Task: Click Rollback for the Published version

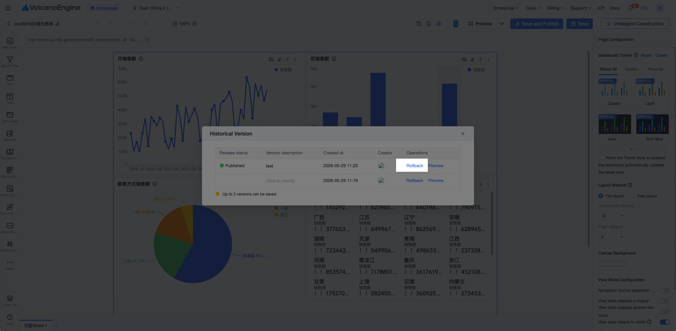Action: click(x=415, y=166)
